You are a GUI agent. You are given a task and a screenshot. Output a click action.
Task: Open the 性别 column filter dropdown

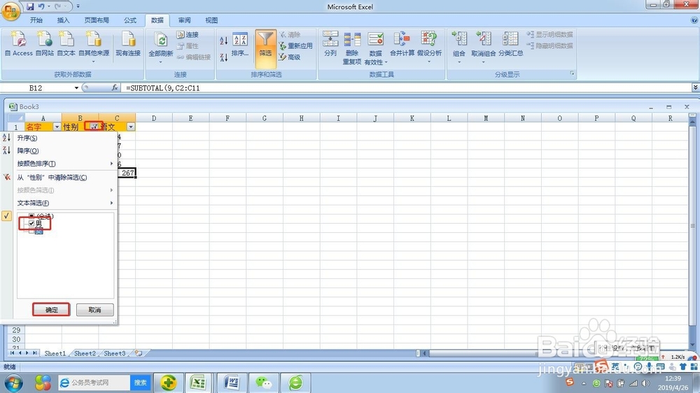94,127
